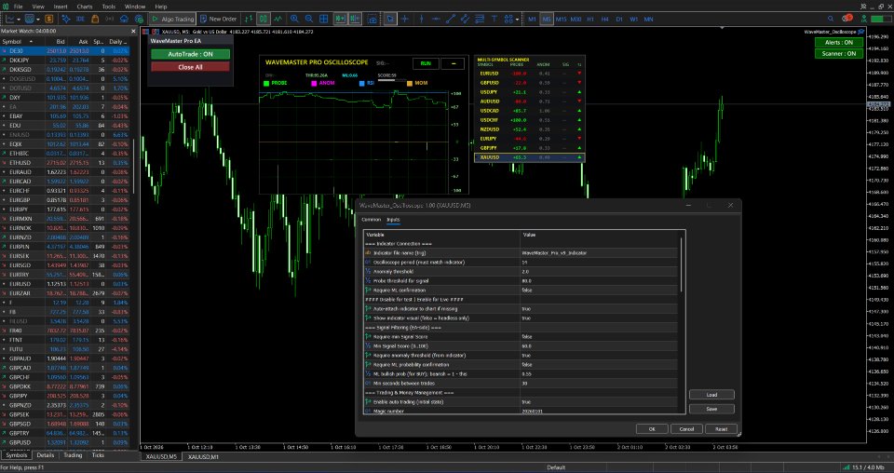Click the orange MOM legend swatch

410,83
